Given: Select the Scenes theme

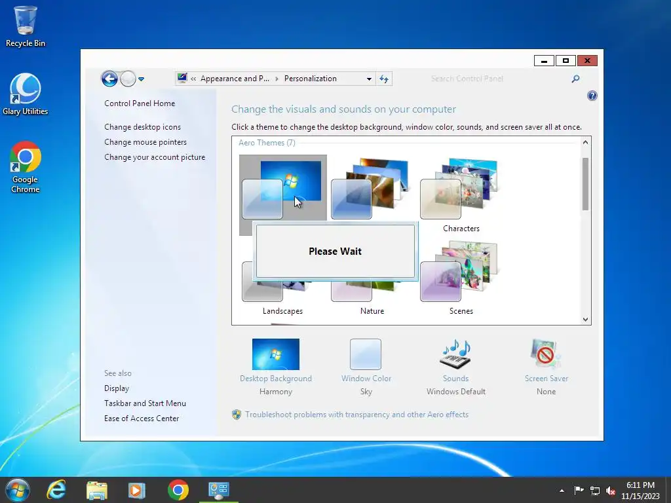Looking at the screenshot, I should 461,278.
